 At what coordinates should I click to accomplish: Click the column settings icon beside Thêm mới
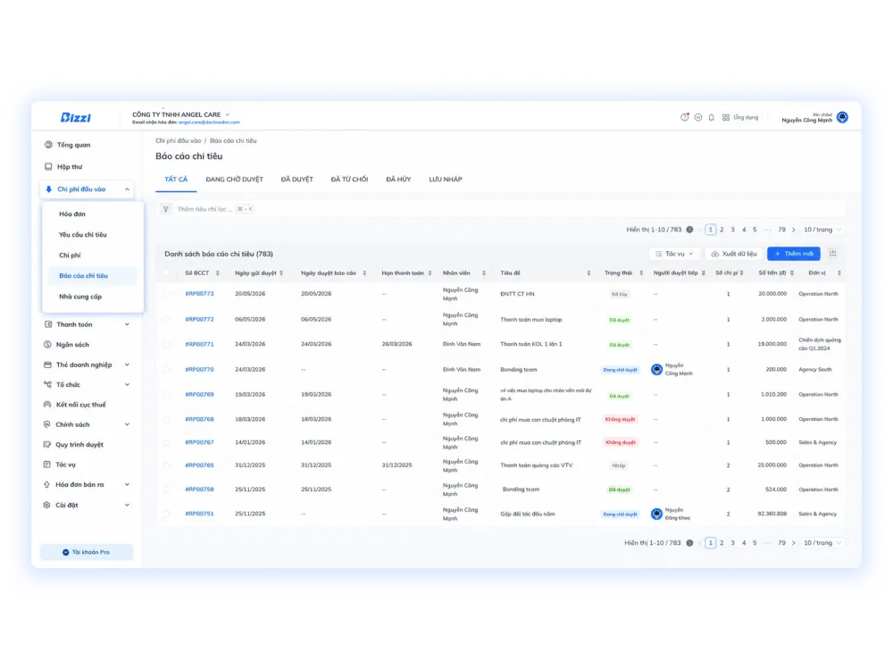[x=832, y=254]
